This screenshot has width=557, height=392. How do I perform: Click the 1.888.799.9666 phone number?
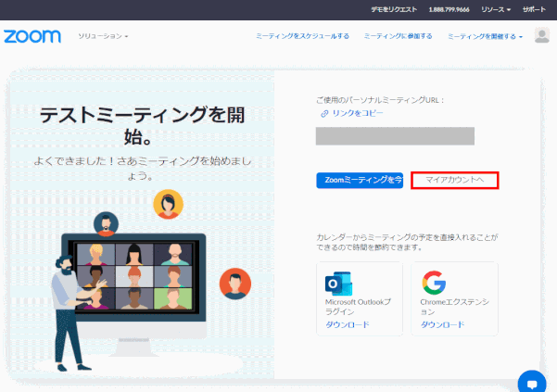click(x=449, y=9)
